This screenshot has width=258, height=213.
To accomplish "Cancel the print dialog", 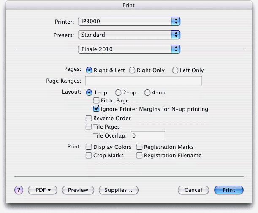I will click(193, 190).
